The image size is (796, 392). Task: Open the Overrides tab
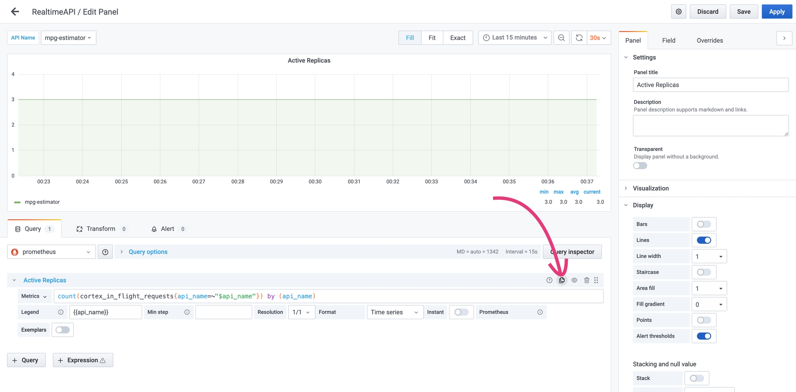coord(710,40)
